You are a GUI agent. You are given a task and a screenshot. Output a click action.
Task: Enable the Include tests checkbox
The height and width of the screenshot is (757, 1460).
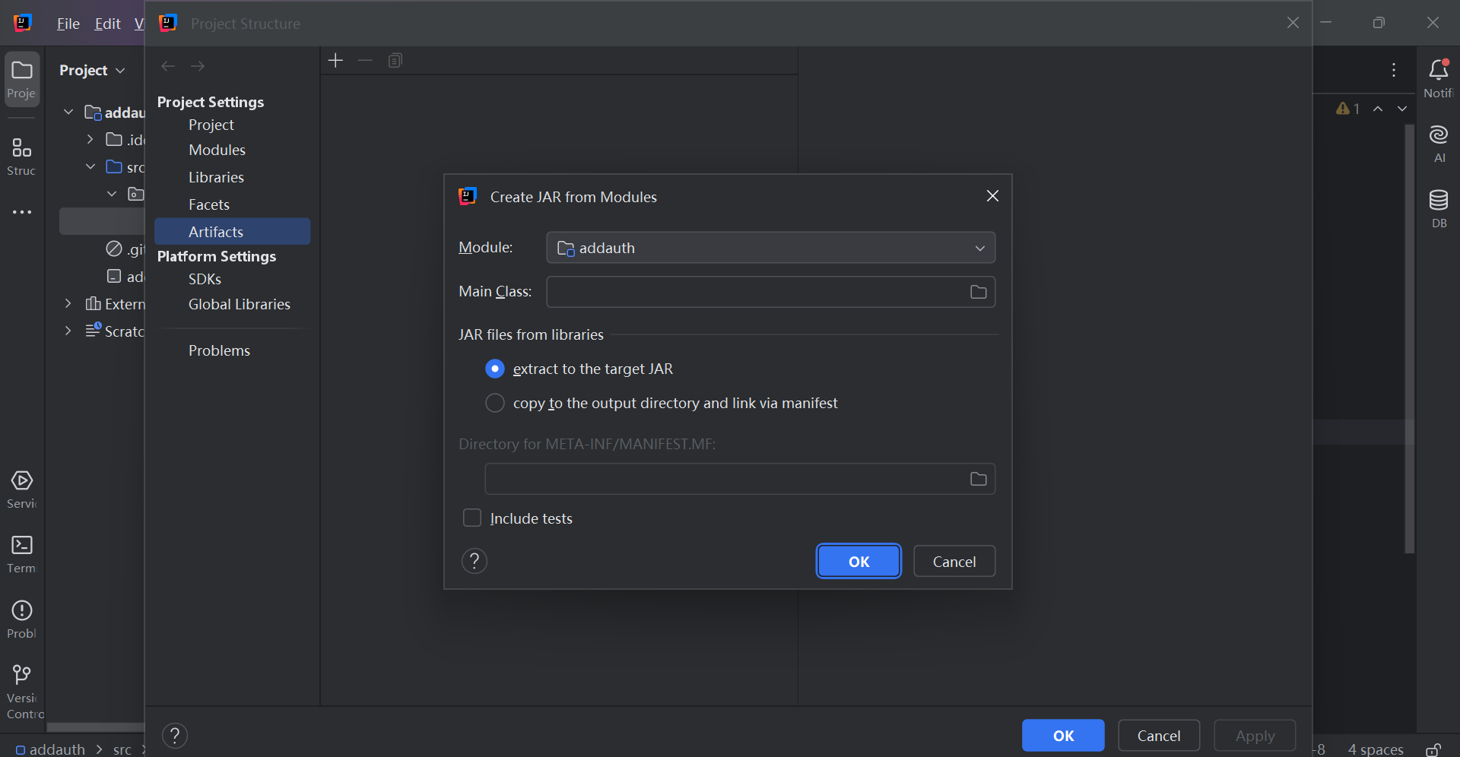pyautogui.click(x=472, y=518)
